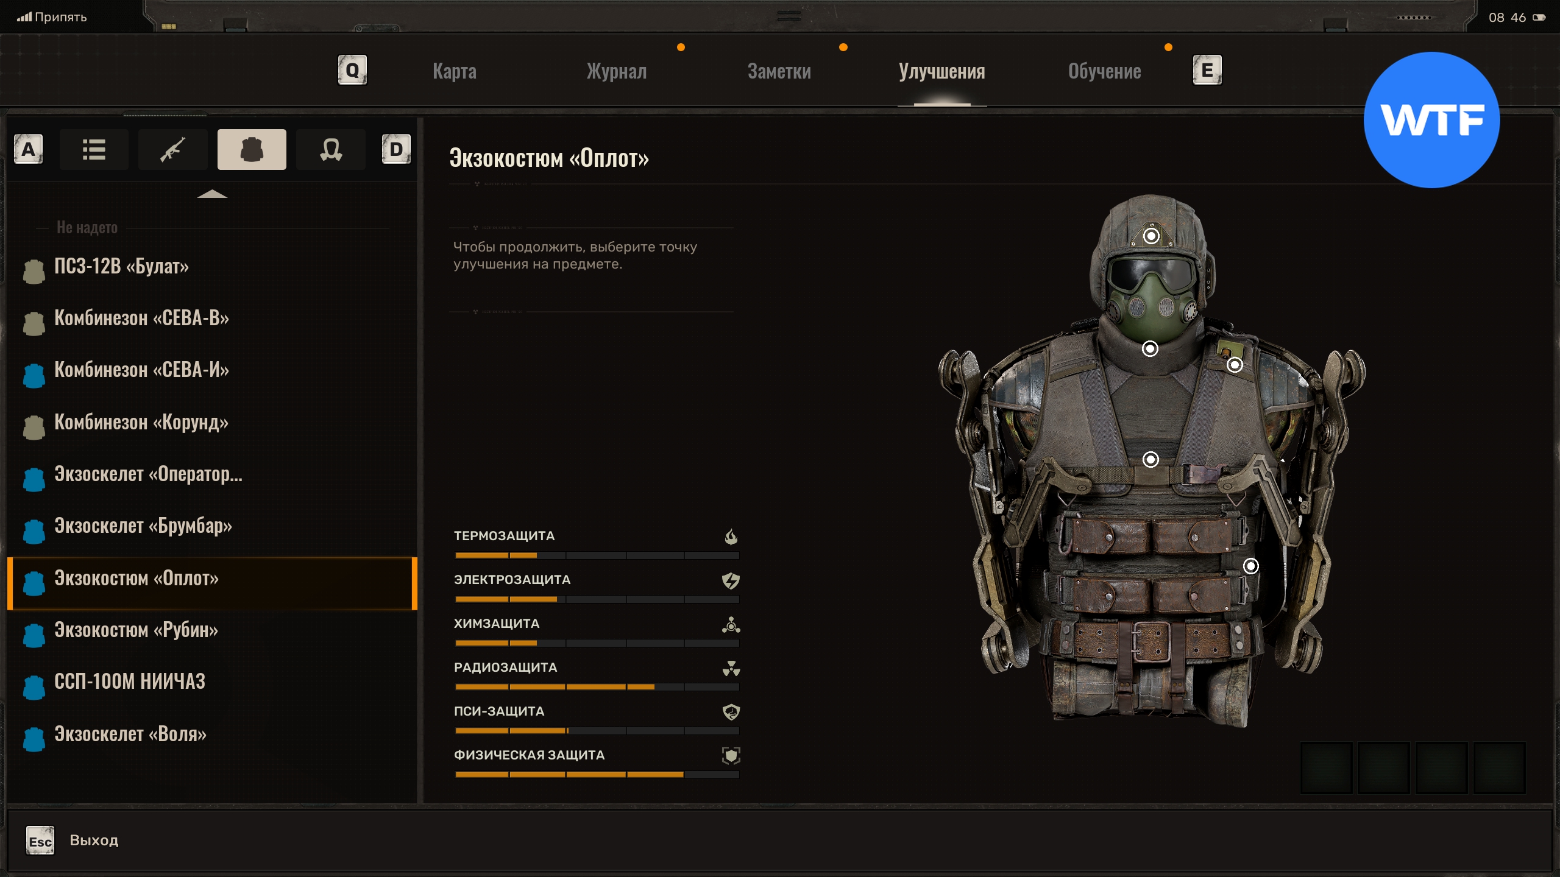Click the blue WTF logo badge
The height and width of the screenshot is (877, 1560).
(x=1431, y=120)
